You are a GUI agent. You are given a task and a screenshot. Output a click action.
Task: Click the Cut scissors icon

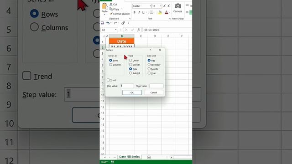pyautogui.click(x=111, y=4)
